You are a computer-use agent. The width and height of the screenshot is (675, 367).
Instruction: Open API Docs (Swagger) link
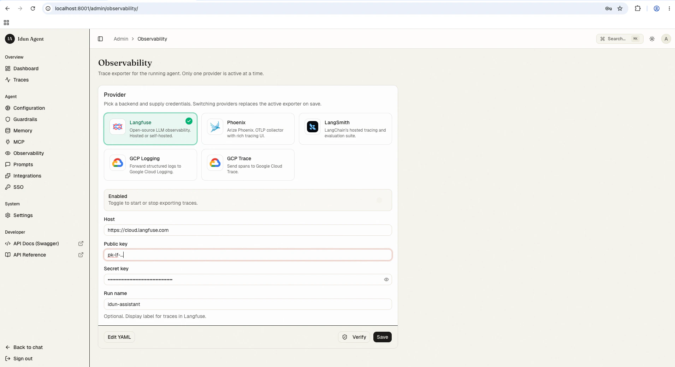coord(36,243)
